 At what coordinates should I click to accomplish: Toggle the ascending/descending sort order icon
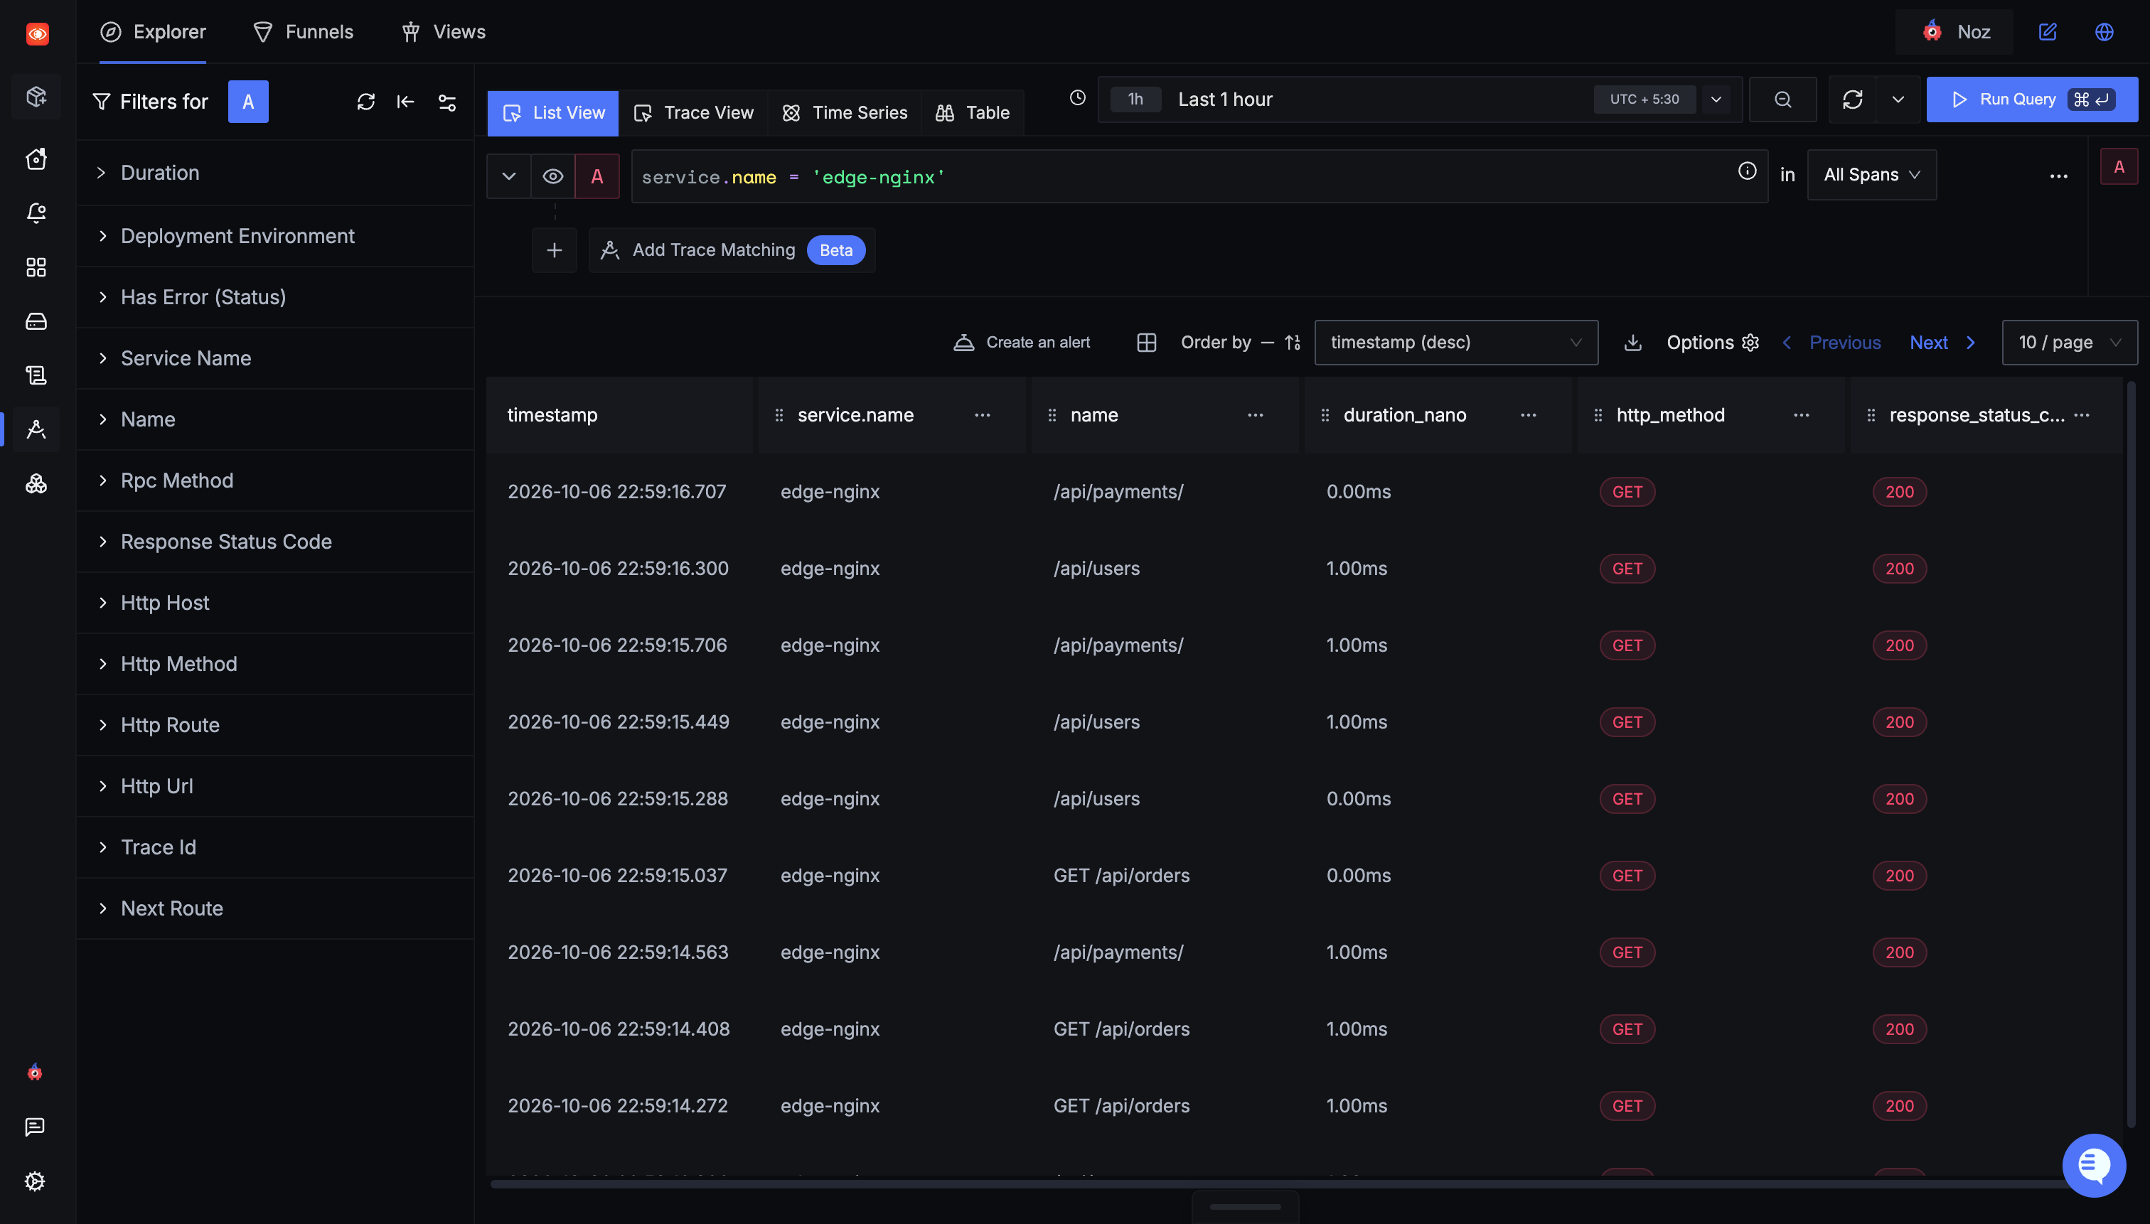[x=1293, y=343]
